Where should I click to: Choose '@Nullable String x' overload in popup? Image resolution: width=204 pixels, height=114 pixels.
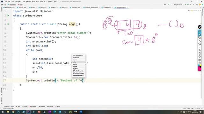(x=79, y=73)
